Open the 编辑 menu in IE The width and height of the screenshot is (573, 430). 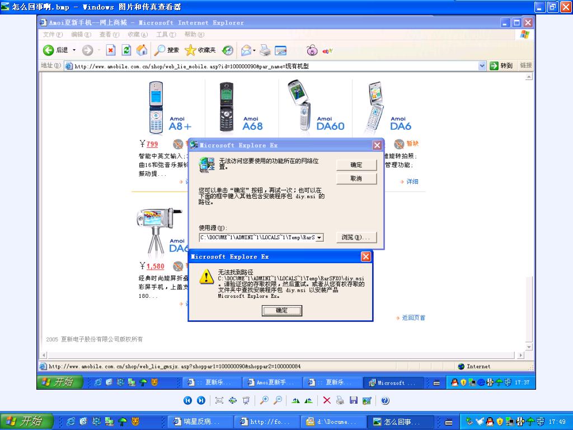(81, 34)
